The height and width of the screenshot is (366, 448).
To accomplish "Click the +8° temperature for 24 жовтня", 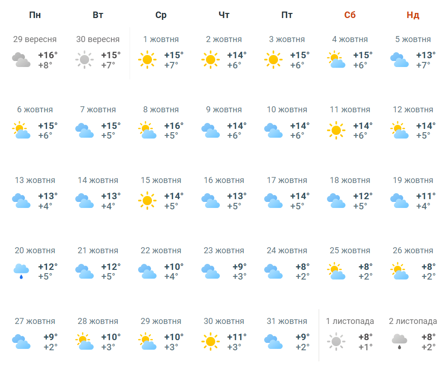I will 303,267.
